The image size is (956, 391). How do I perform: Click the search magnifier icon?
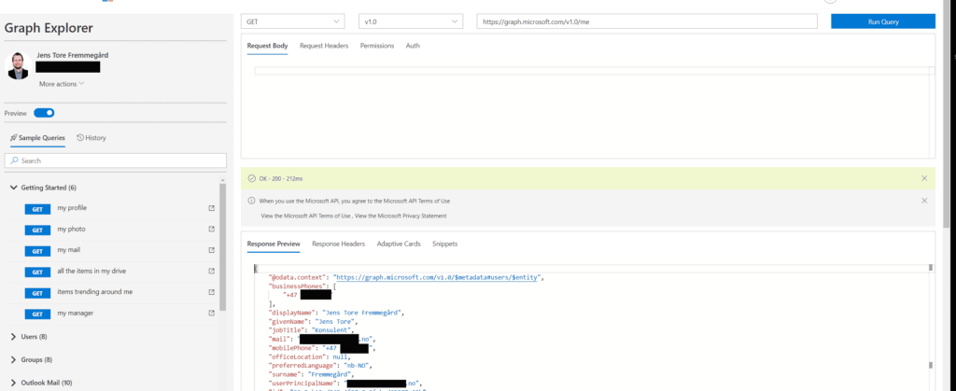(15, 161)
